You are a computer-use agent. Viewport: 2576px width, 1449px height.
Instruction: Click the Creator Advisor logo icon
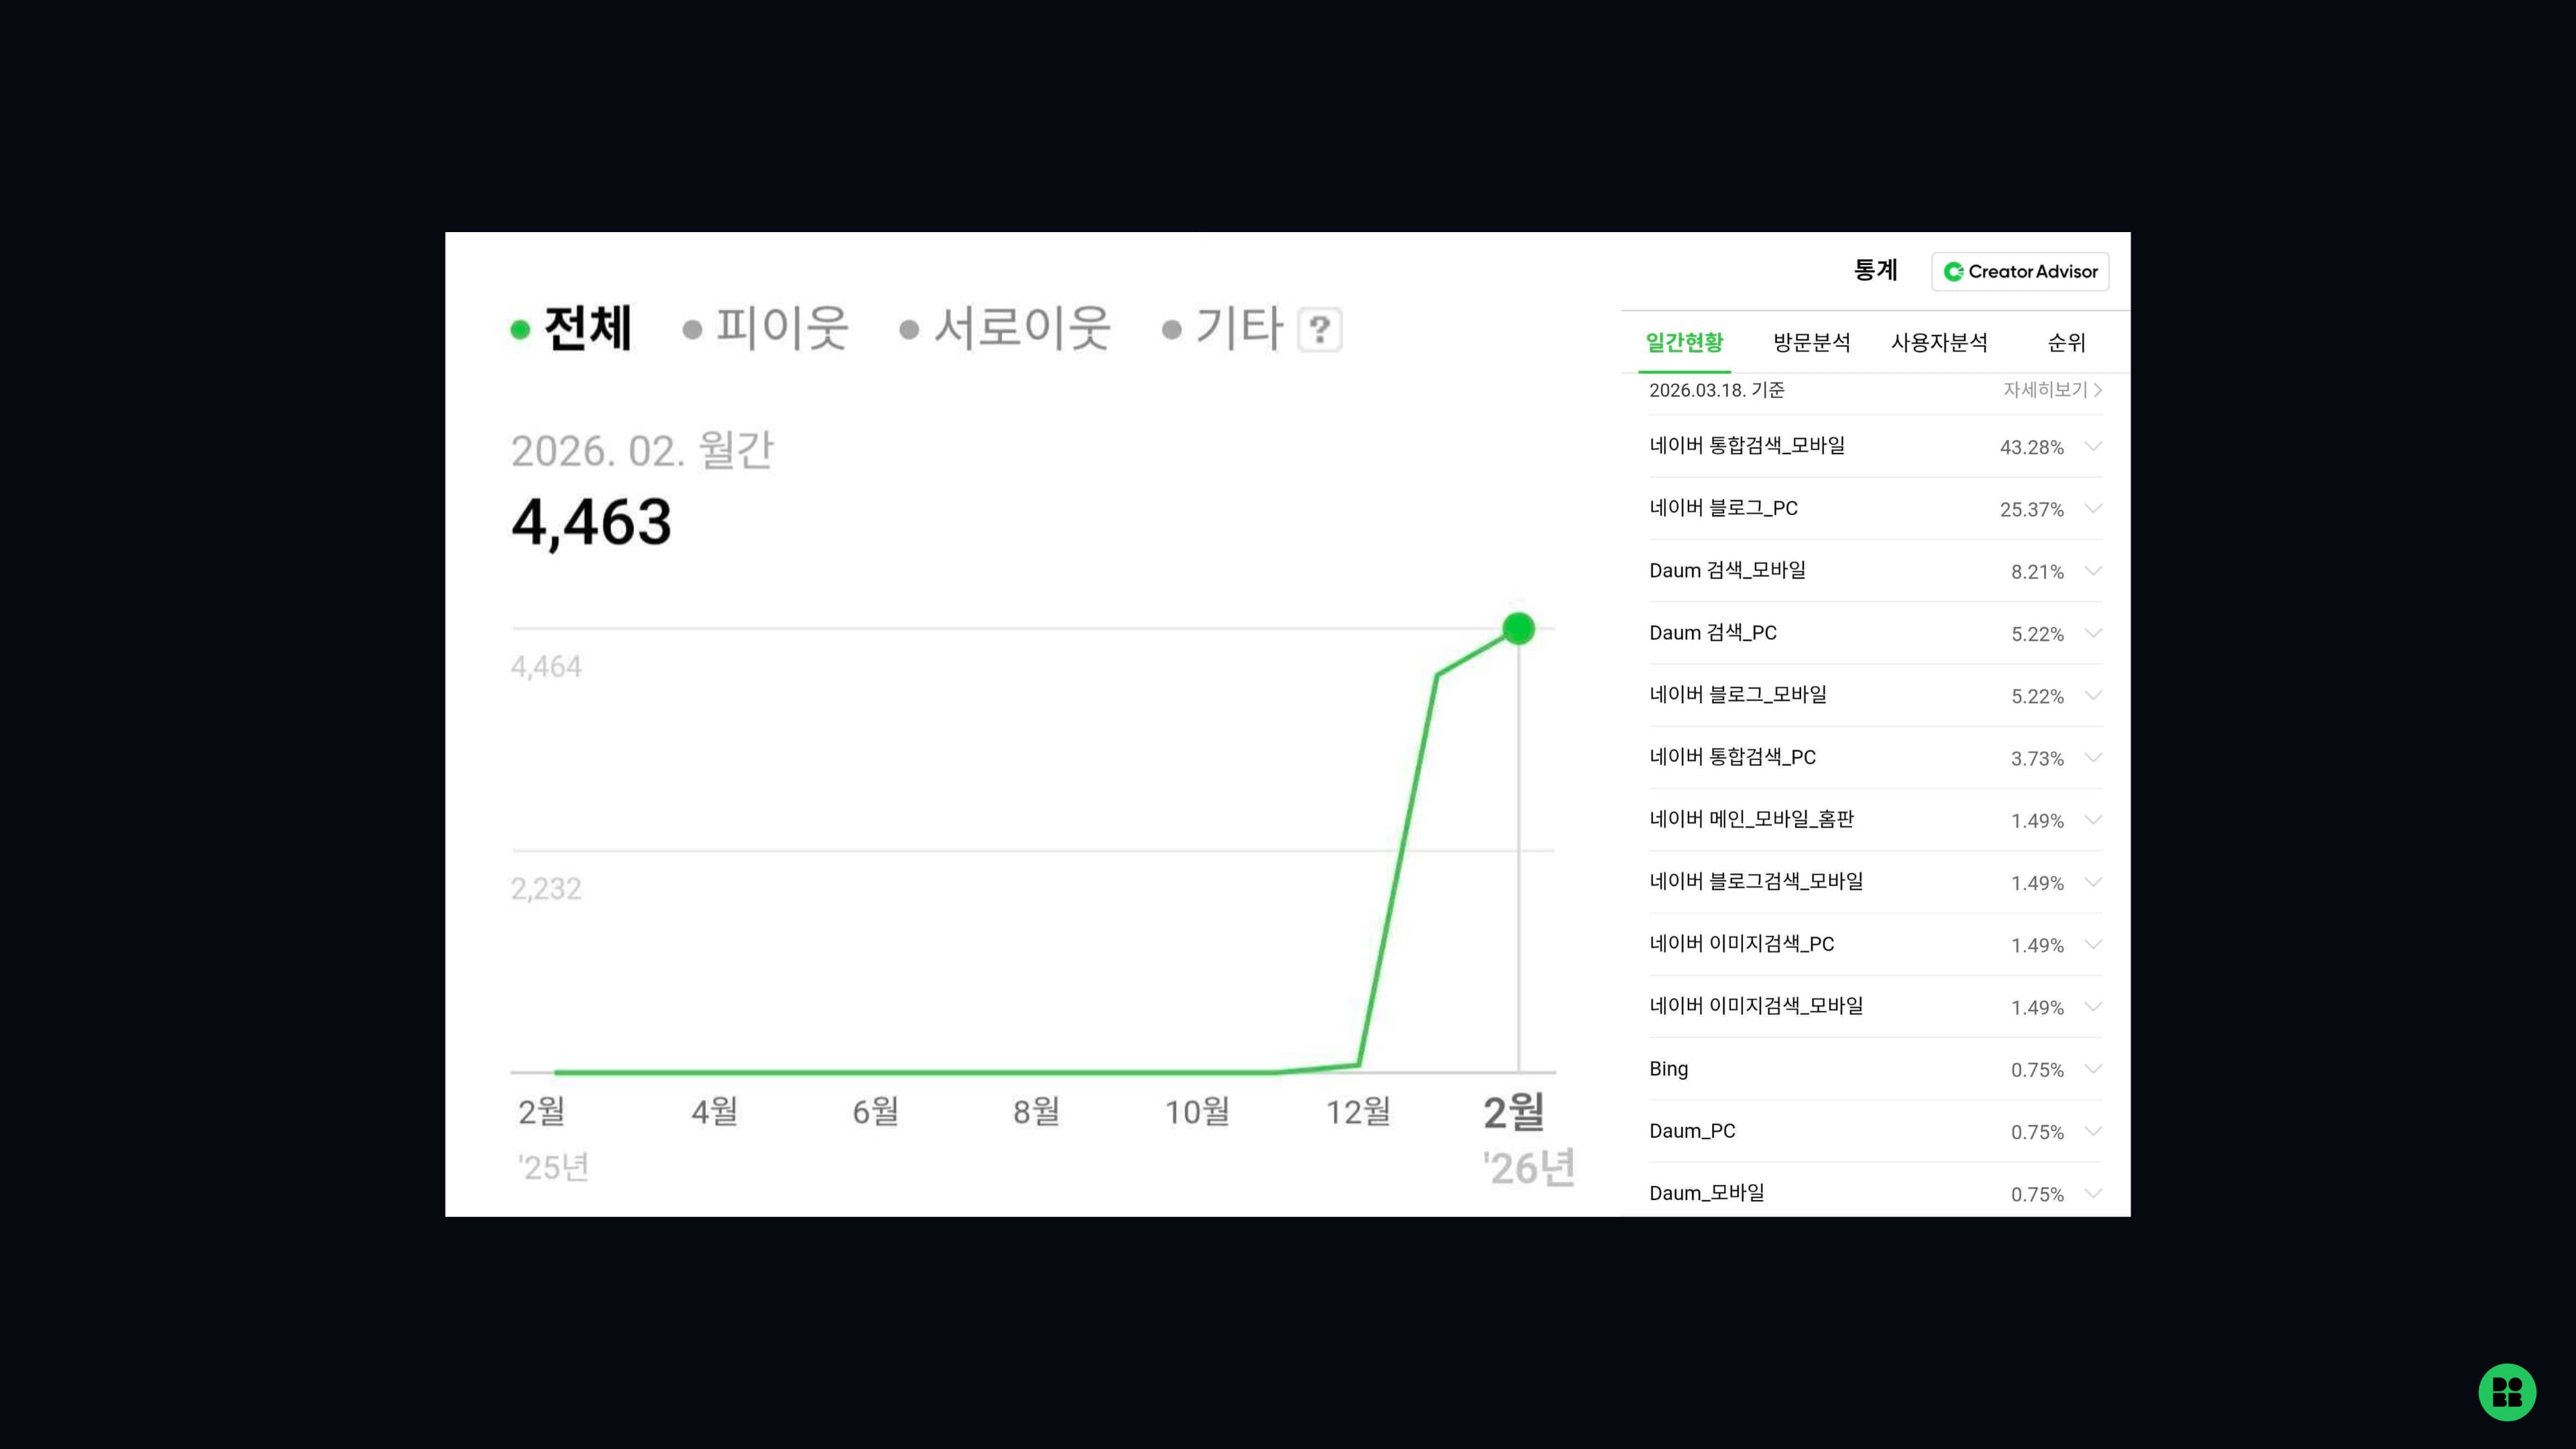(1954, 271)
